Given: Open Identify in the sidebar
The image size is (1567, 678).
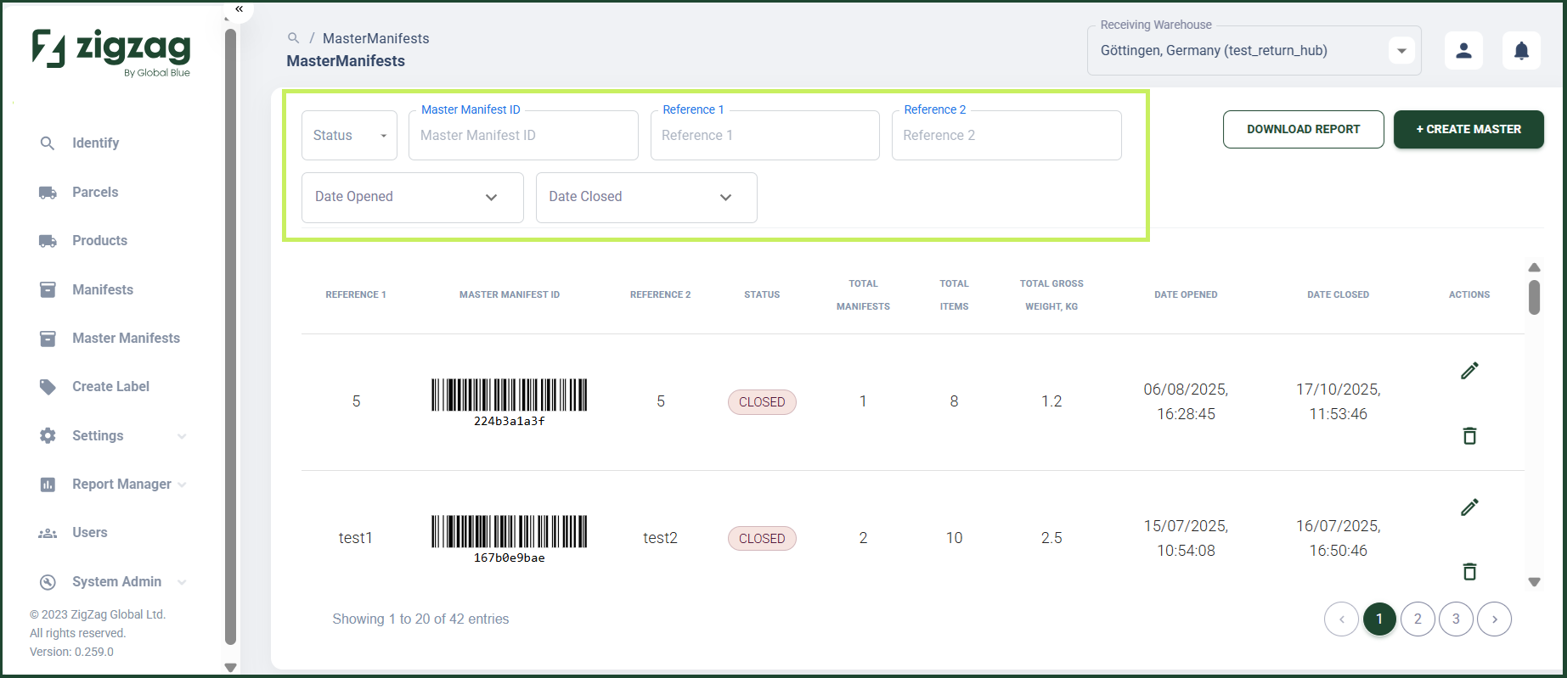Looking at the screenshot, I should (95, 143).
